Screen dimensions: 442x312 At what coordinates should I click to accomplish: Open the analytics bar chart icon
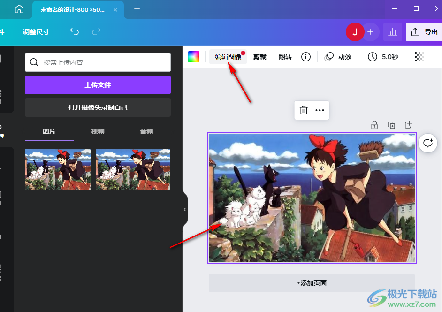(393, 32)
